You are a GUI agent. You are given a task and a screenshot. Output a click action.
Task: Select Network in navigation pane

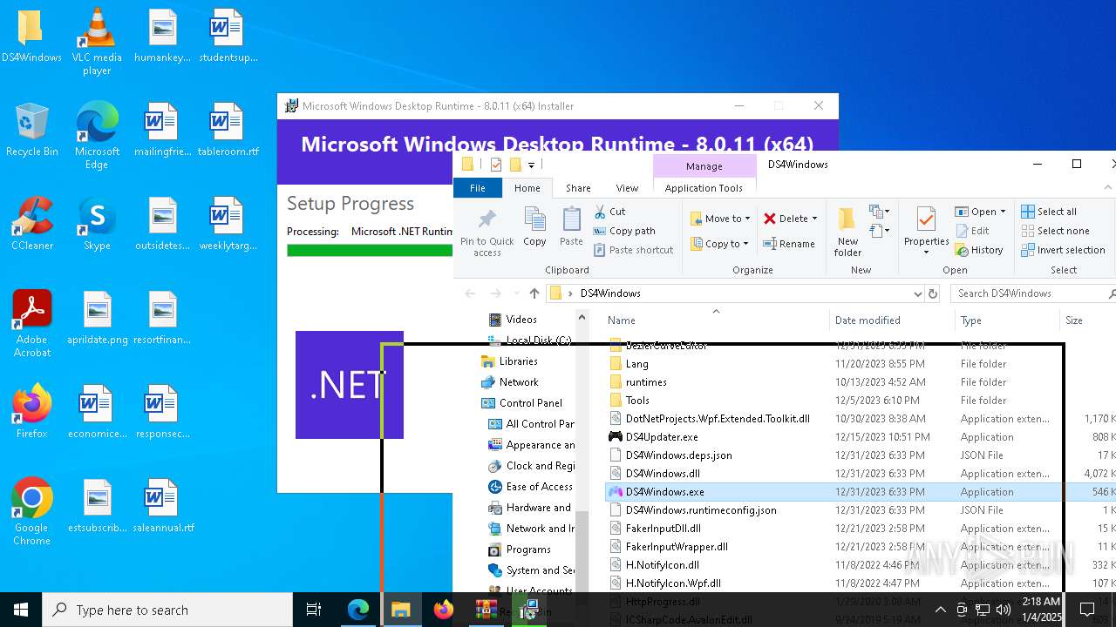click(x=519, y=382)
